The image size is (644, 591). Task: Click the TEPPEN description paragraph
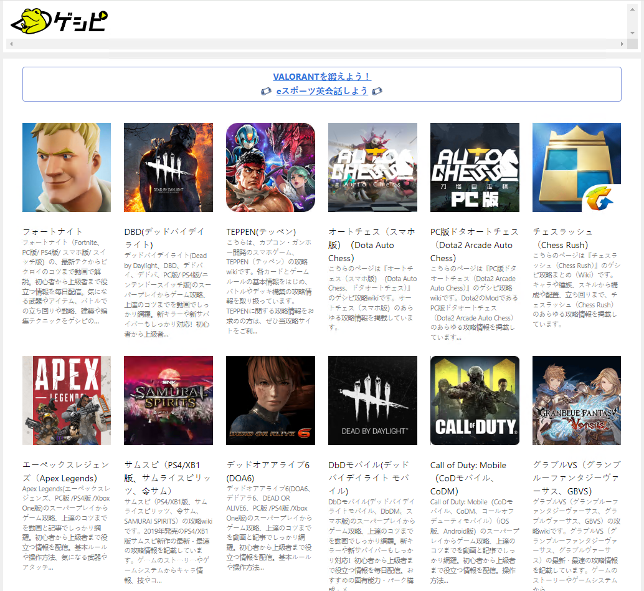click(270, 286)
